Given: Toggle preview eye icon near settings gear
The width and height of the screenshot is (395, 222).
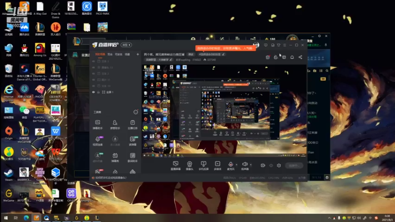Looking at the screenshot, I should 271,165.
